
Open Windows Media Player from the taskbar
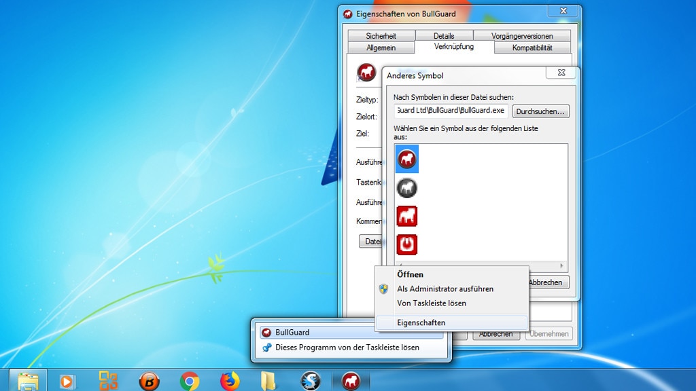(67, 381)
